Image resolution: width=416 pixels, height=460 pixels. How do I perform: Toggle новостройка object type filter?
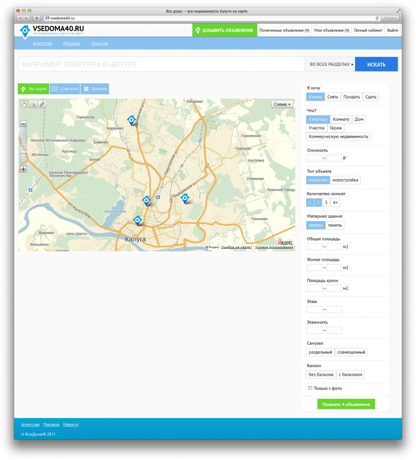point(345,180)
